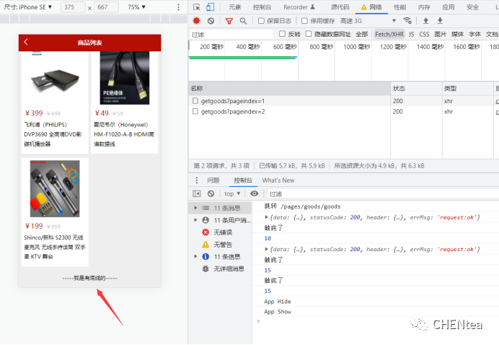Expand the '11 条信息' group
This screenshot has width=499, height=345.
[195, 256]
